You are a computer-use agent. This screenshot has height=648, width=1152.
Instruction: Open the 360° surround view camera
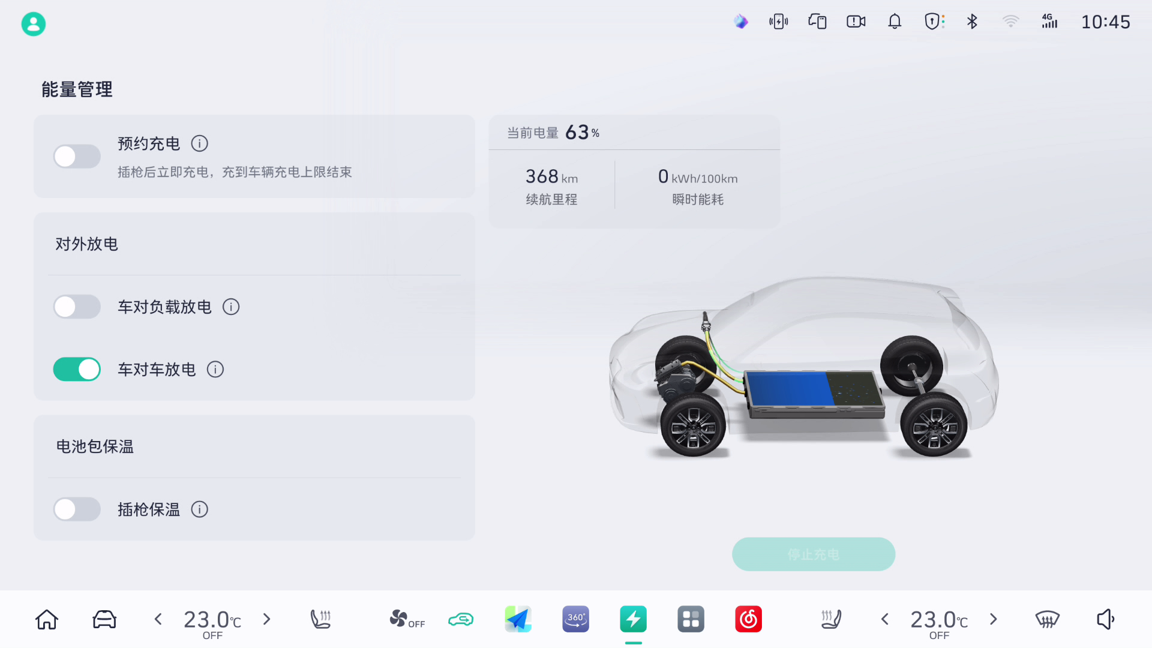click(x=575, y=619)
